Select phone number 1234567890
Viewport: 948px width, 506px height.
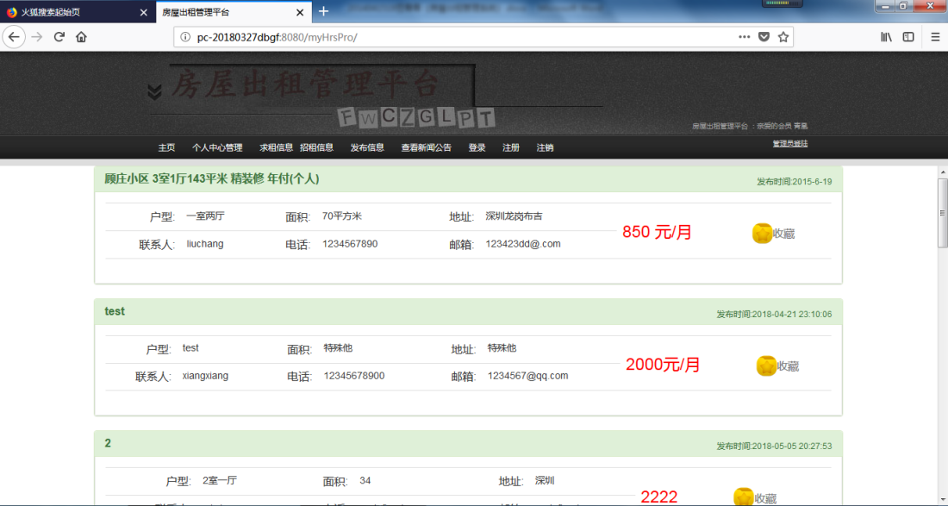[349, 244]
